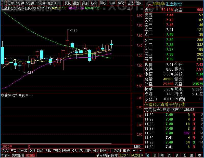This screenshot has width=204, height=158.
Task: Click the 关联报价 button
Action: [x=18, y=155]
